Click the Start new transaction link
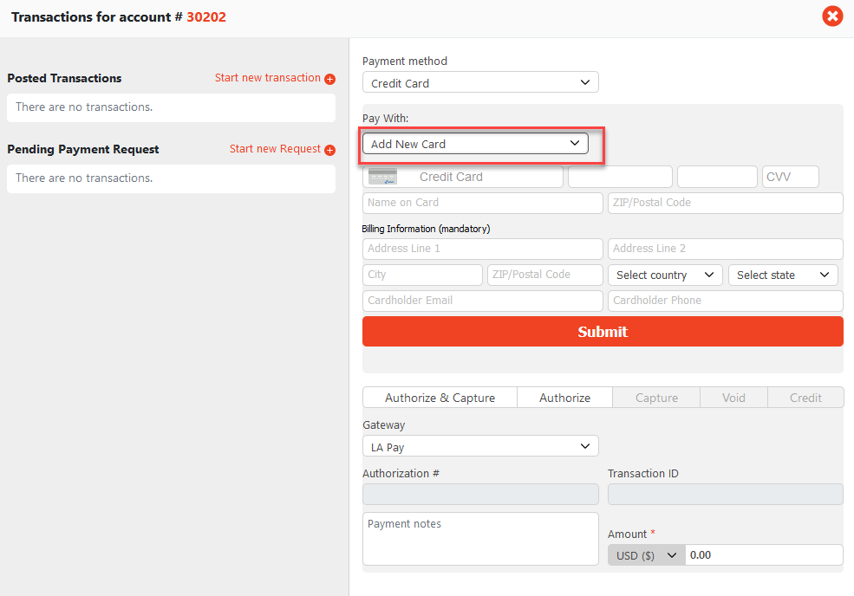 (267, 78)
